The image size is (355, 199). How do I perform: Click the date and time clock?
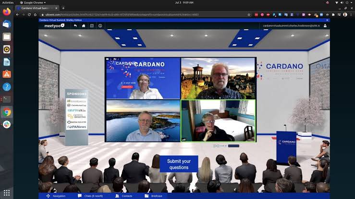pos(184,2)
